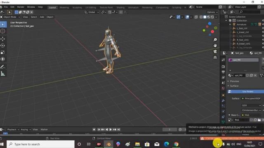Switch perspective/orthographic grid icon
Viewport: 264px width, 148px height.
tap(215, 58)
